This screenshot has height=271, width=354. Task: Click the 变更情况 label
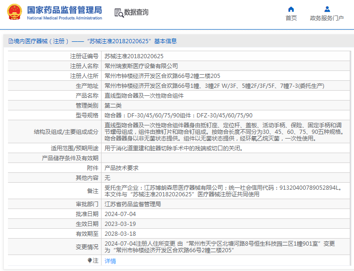(x=87, y=247)
